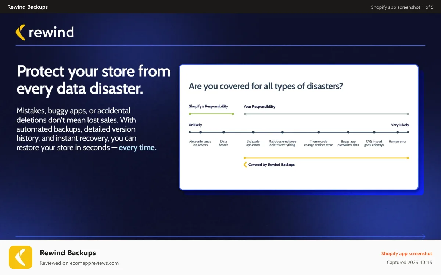Click 'Shopify app screenshot 1 of 5' text
The height and width of the screenshot is (275, 441).
click(x=402, y=7)
